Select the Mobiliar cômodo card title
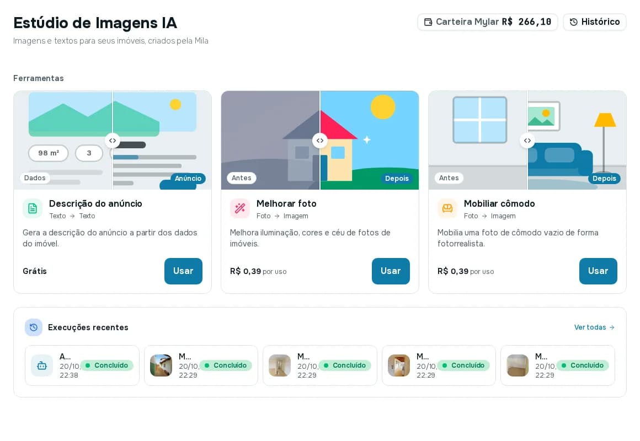Screen dimensions: 640x441 [499, 203]
